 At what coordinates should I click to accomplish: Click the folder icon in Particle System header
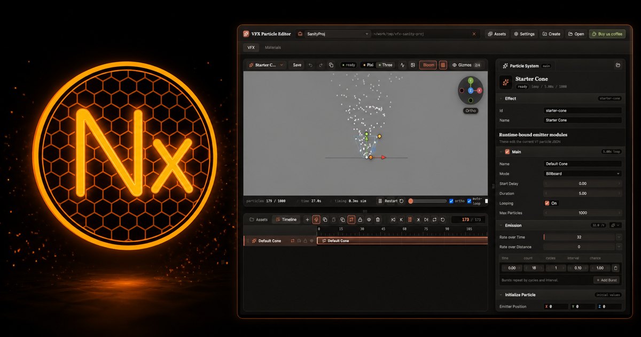pos(617,65)
